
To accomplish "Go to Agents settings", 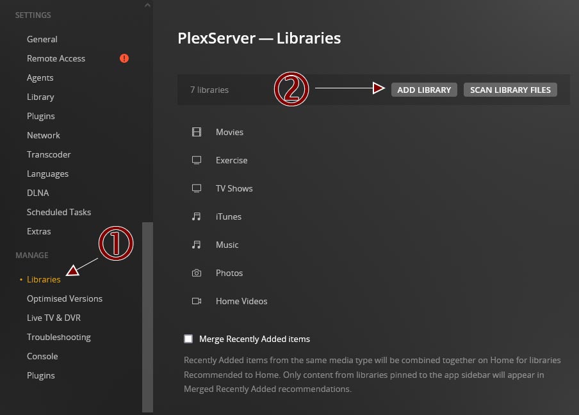I will [x=40, y=78].
